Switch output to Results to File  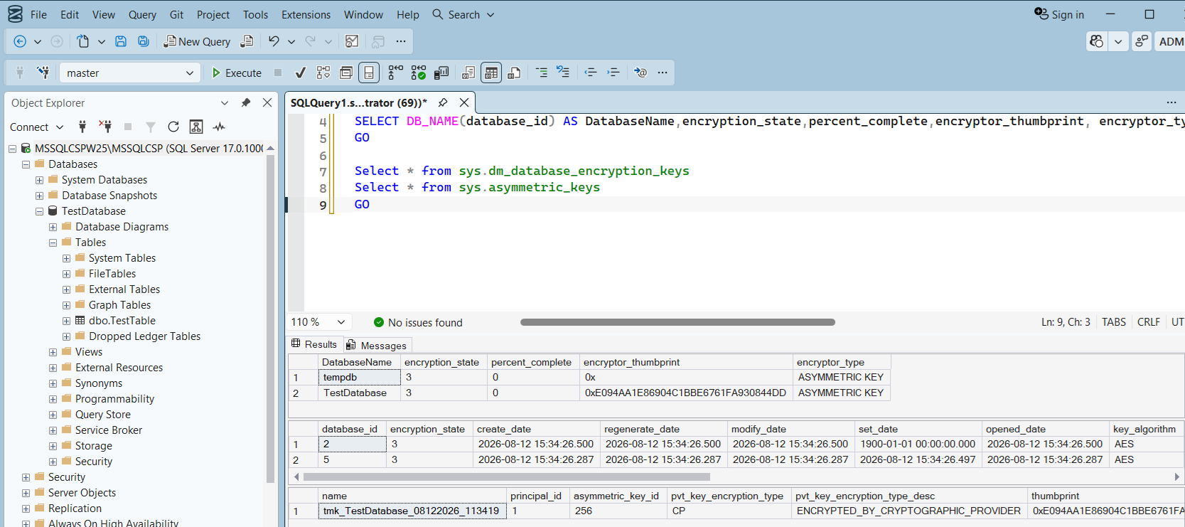click(x=514, y=73)
